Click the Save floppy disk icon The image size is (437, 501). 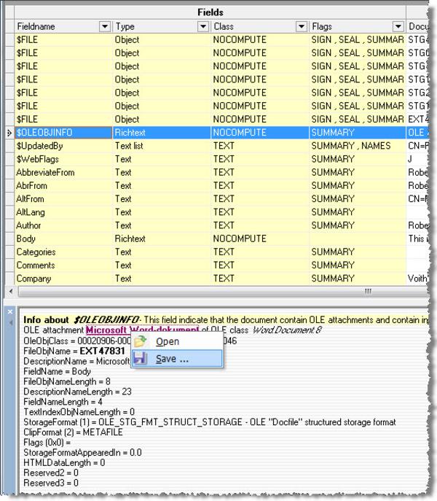coord(140,359)
